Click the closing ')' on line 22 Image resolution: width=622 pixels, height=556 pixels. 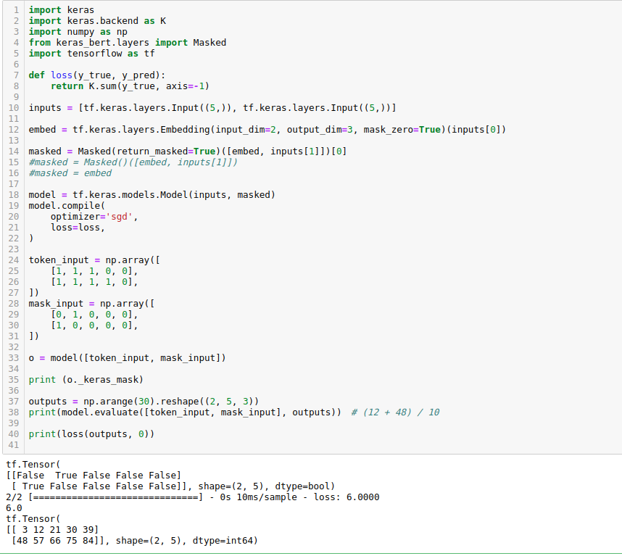31,238
